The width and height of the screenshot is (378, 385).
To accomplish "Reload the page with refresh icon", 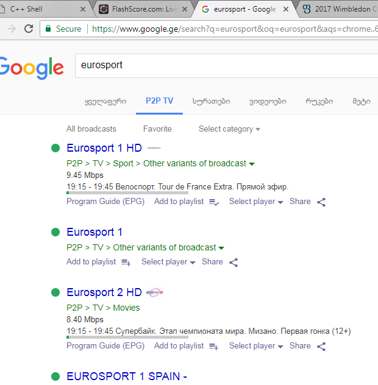I will [29, 29].
